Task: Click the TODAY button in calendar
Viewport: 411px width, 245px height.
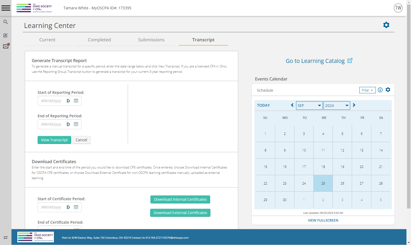Action: point(264,105)
